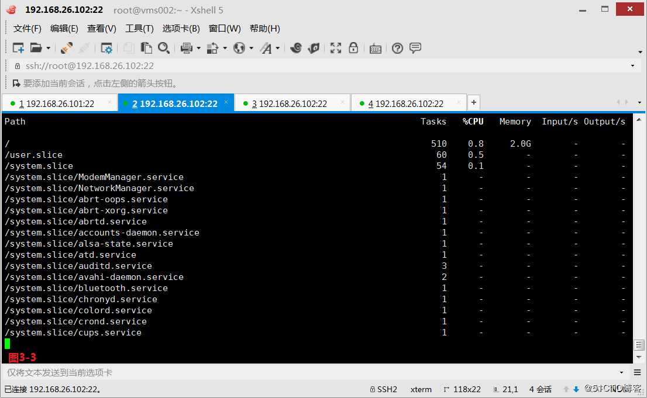647x398 pixels.
Task: Close tab 2 192.168.26.102:22
Action: [226, 102]
